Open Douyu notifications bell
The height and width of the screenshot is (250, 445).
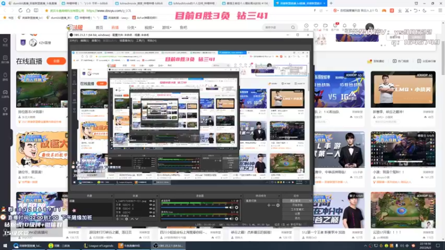coord(344,26)
